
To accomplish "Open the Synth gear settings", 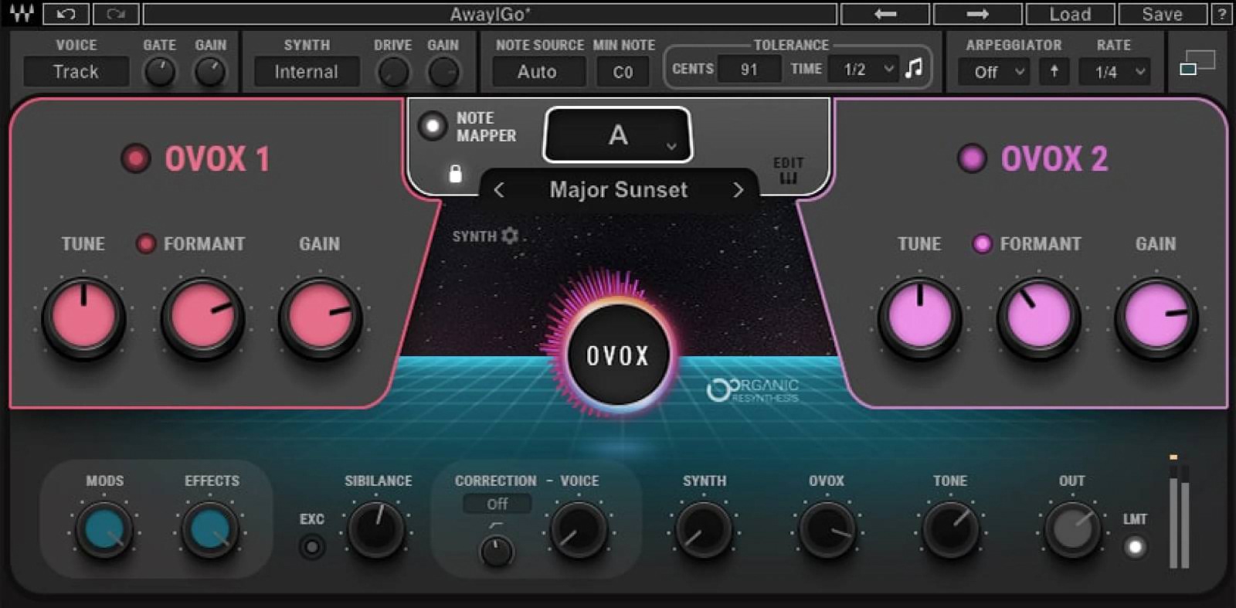I will pos(509,236).
